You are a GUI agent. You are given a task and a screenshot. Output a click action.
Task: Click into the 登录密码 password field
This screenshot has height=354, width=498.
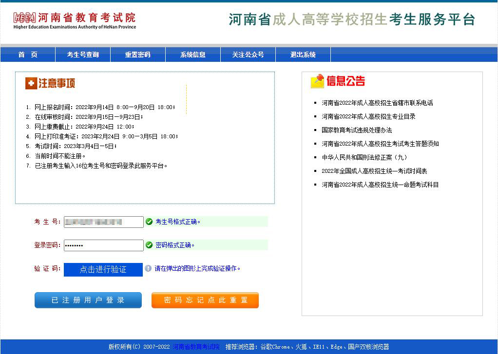coord(103,245)
